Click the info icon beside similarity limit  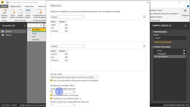75,92
